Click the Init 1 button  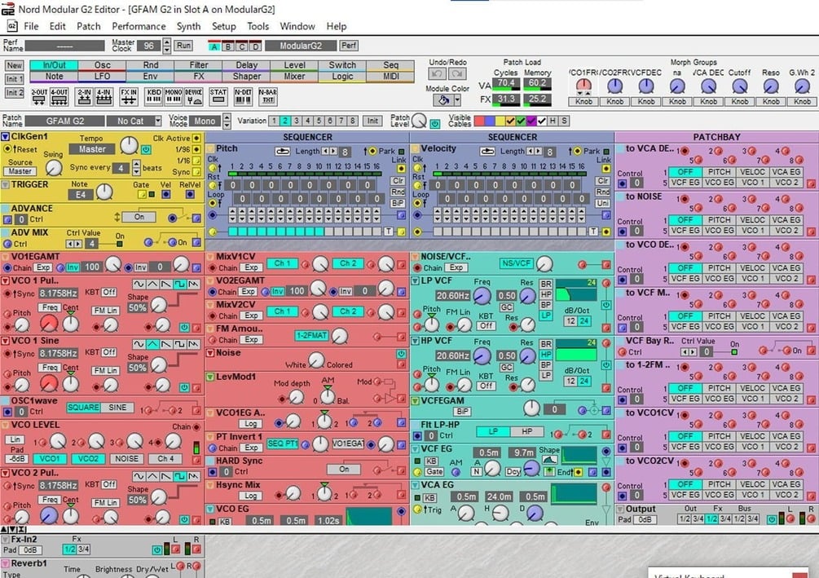pos(15,79)
